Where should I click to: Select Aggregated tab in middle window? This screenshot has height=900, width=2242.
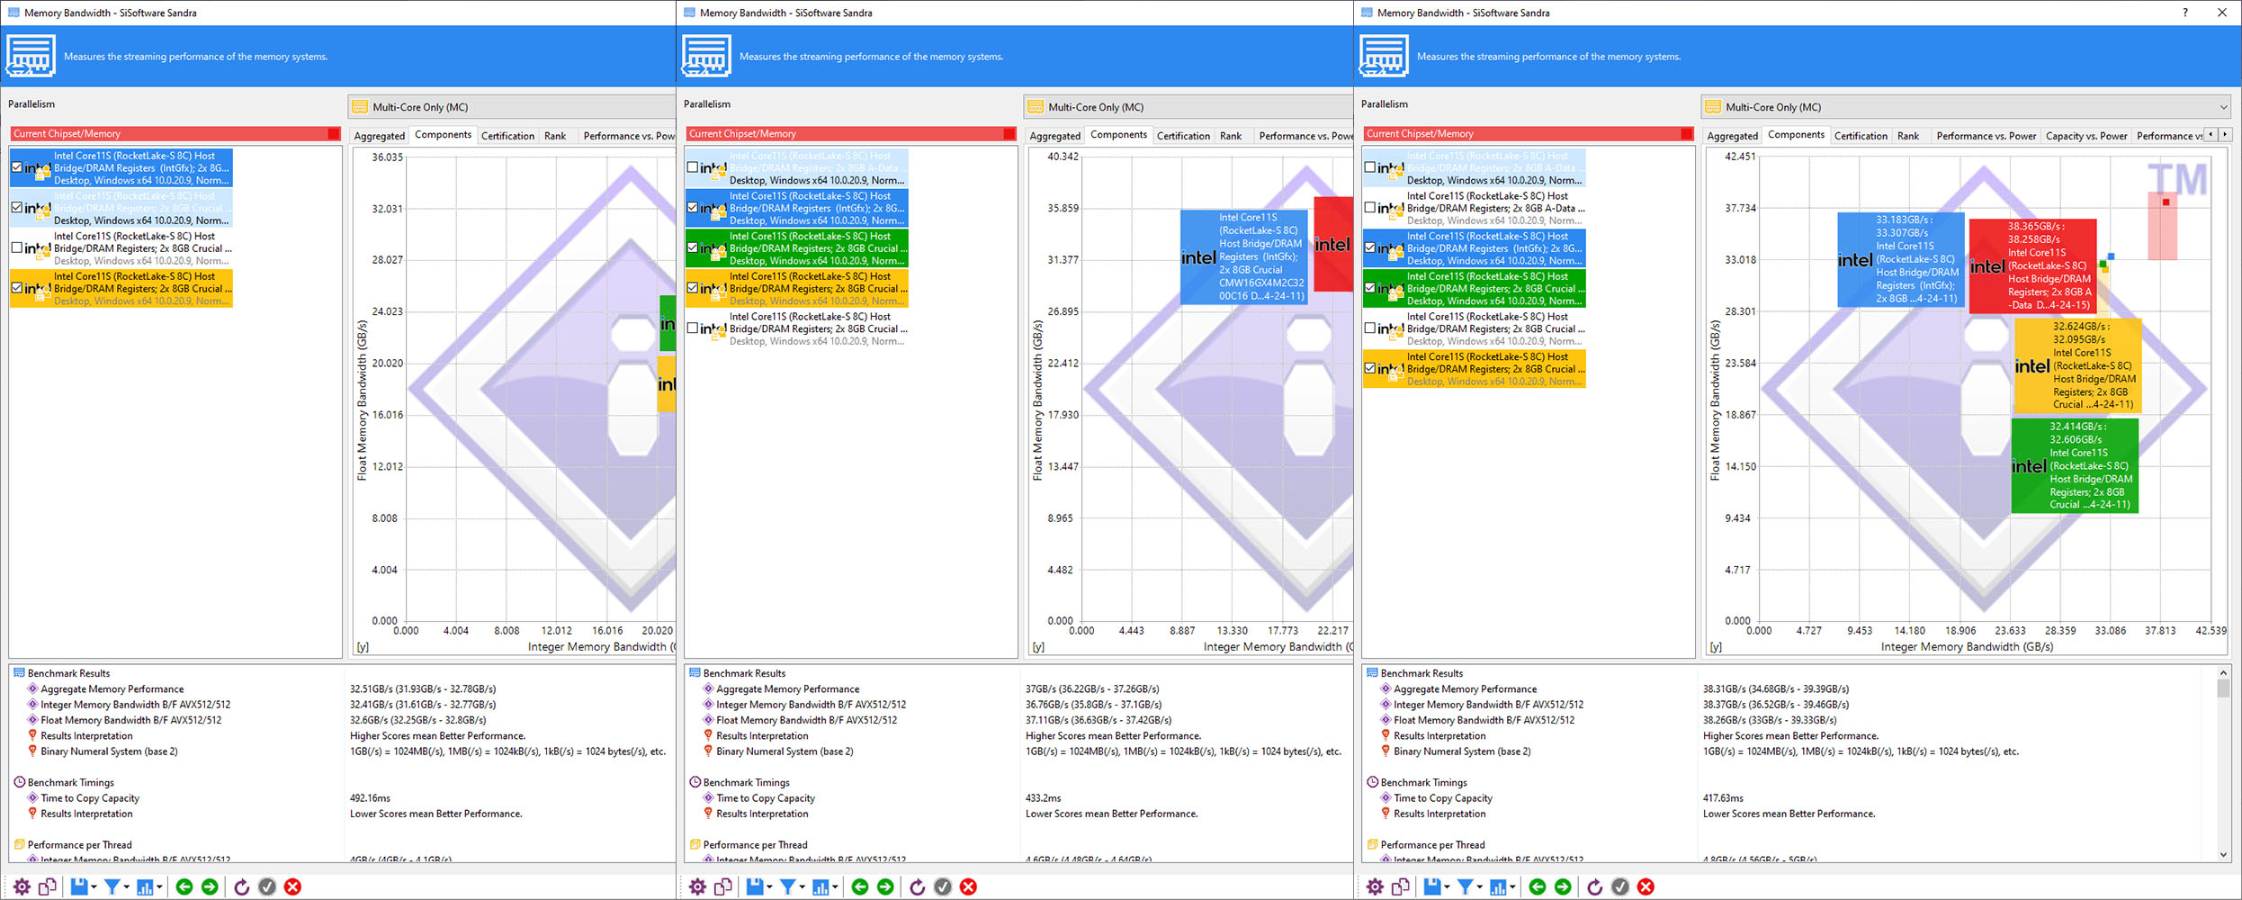coord(1055,136)
